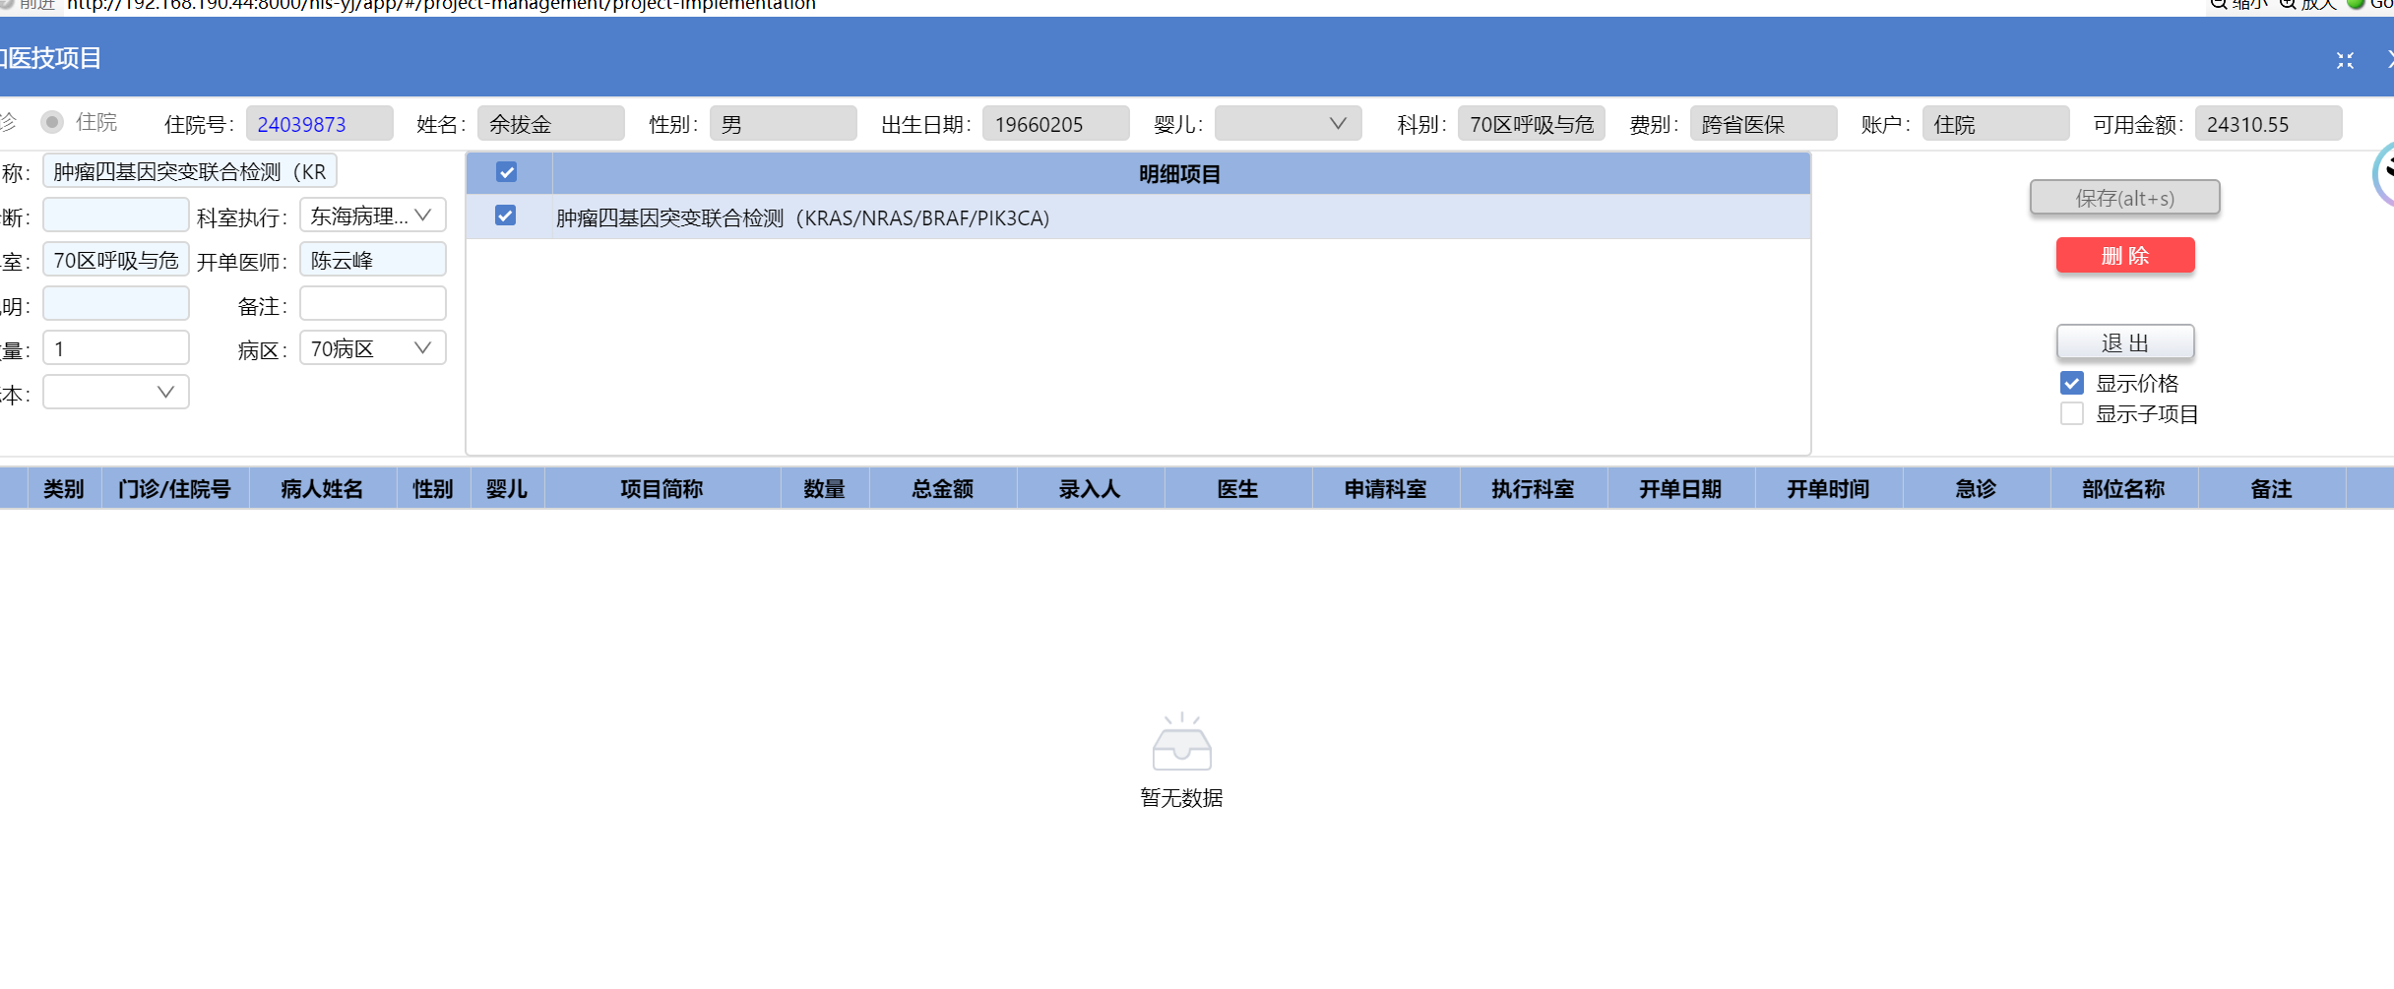
Task: Click the 姓名 field showing 余拔金
Action: point(551,124)
